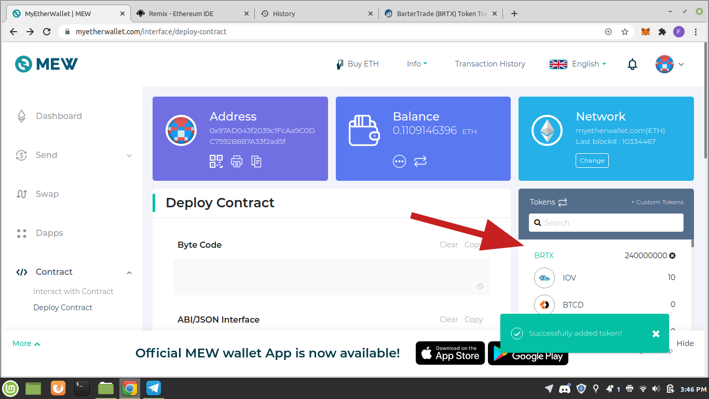Expand the Send sidebar section

pyautogui.click(x=129, y=155)
